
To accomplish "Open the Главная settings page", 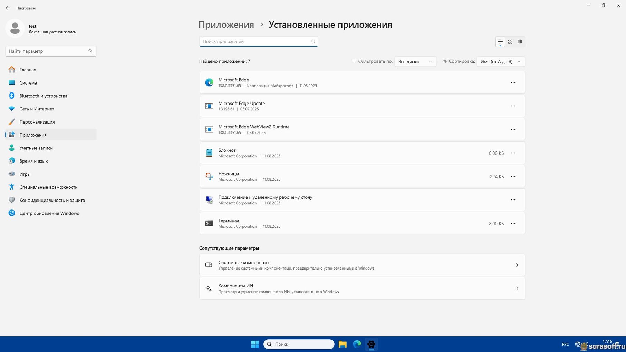I will [x=51, y=70].
